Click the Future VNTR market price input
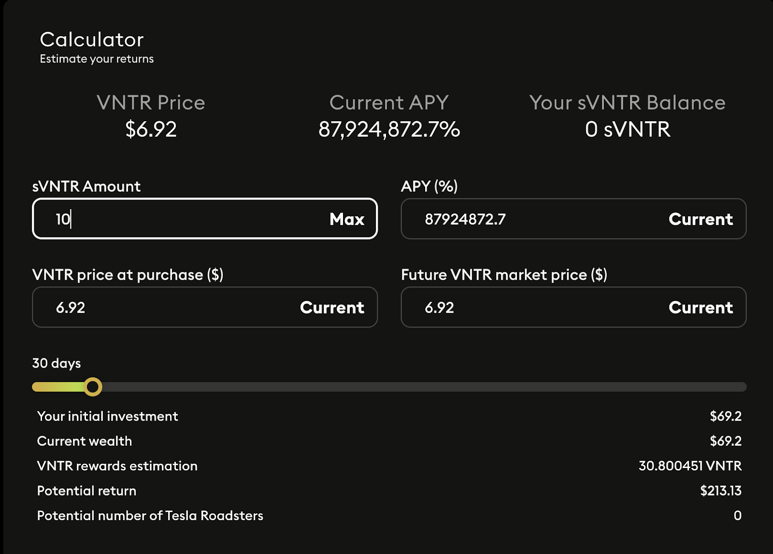This screenshot has width=773, height=554. coord(531,308)
